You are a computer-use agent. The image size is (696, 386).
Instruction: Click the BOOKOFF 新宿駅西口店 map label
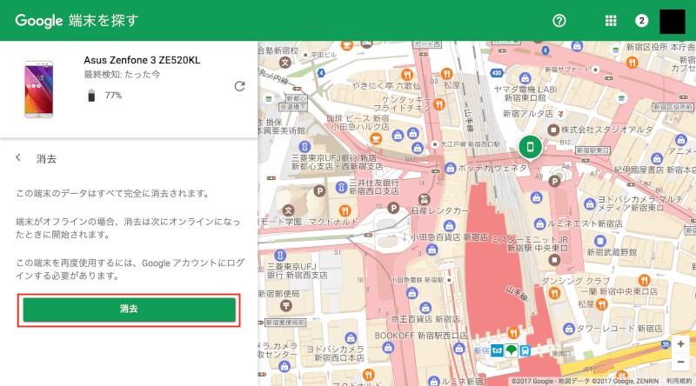tap(420, 336)
